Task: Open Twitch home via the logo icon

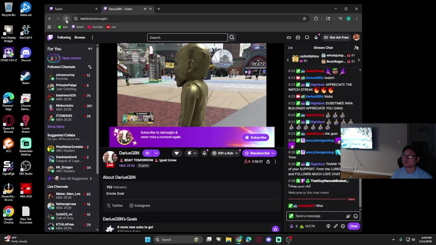Action: (x=50, y=37)
